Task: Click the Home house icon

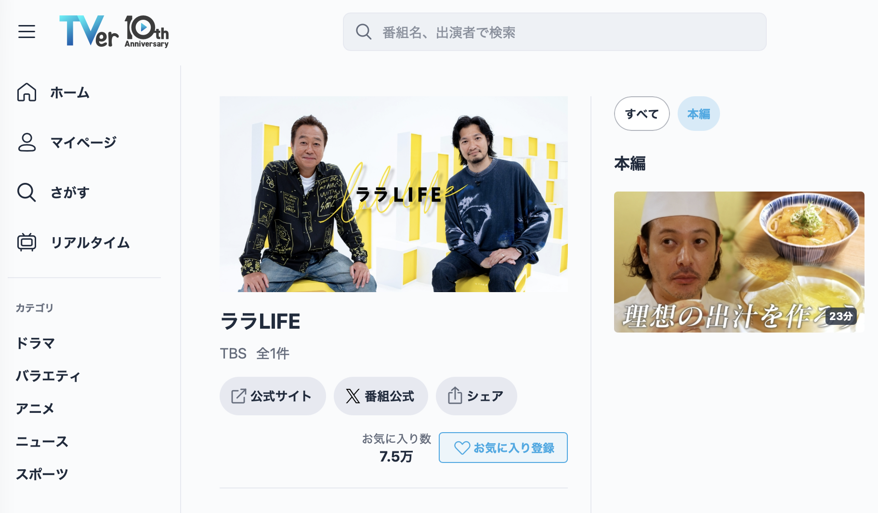Action: coord(27,92)
